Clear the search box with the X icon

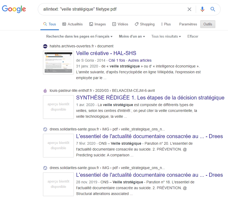click(x=189, y=9)
